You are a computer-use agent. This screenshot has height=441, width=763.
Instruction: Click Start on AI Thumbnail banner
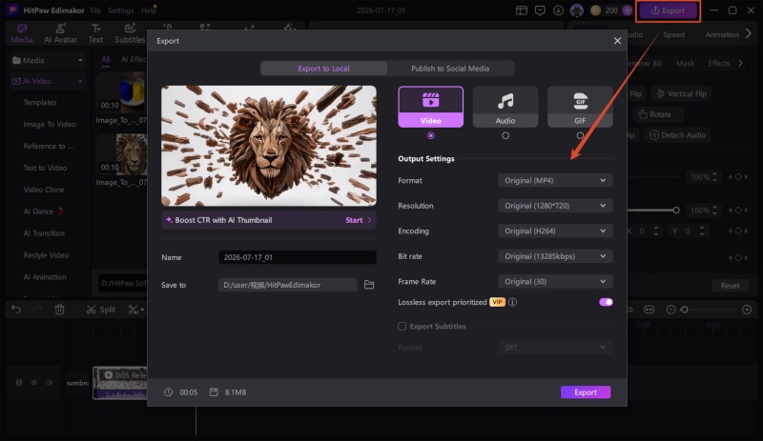(358, 220)
